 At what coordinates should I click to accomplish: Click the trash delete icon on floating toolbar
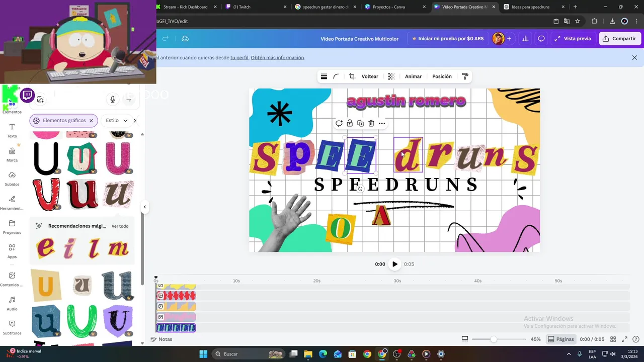[x=371, y=123]
